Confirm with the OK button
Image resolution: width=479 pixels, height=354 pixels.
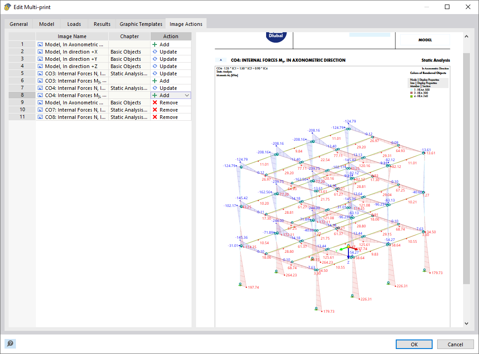[414, 344]
